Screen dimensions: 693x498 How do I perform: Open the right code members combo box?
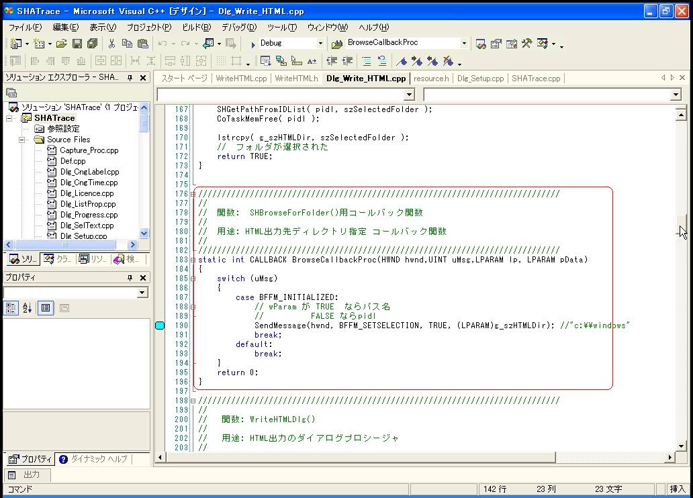[x=676, y=95]
